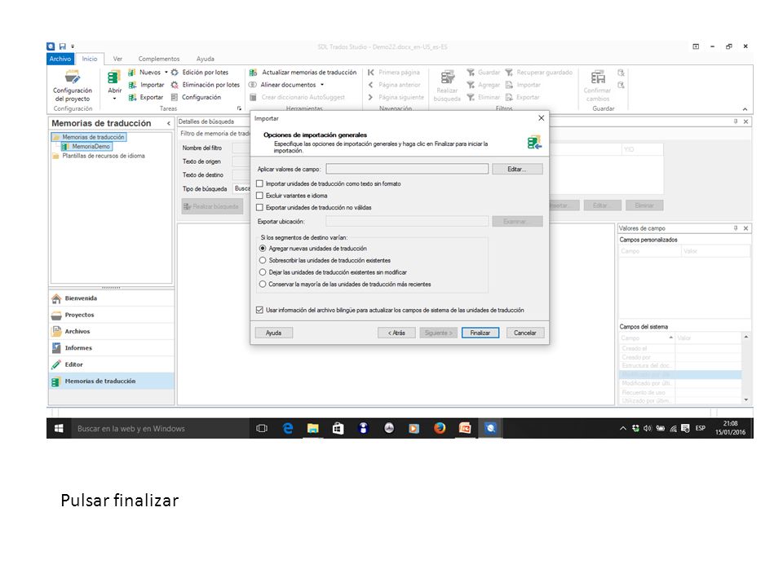Open the Proyectos view
783x587 pixels.
coord(112,315)
